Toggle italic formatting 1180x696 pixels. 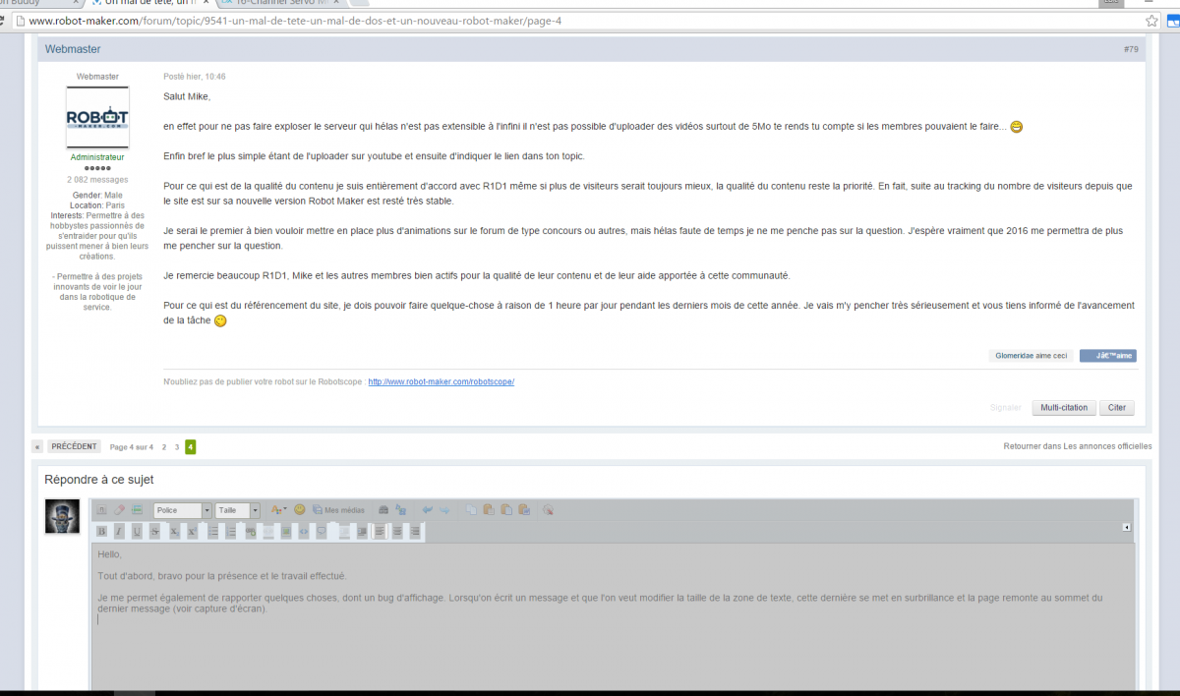pyautogui.click(x=119, y=531)
